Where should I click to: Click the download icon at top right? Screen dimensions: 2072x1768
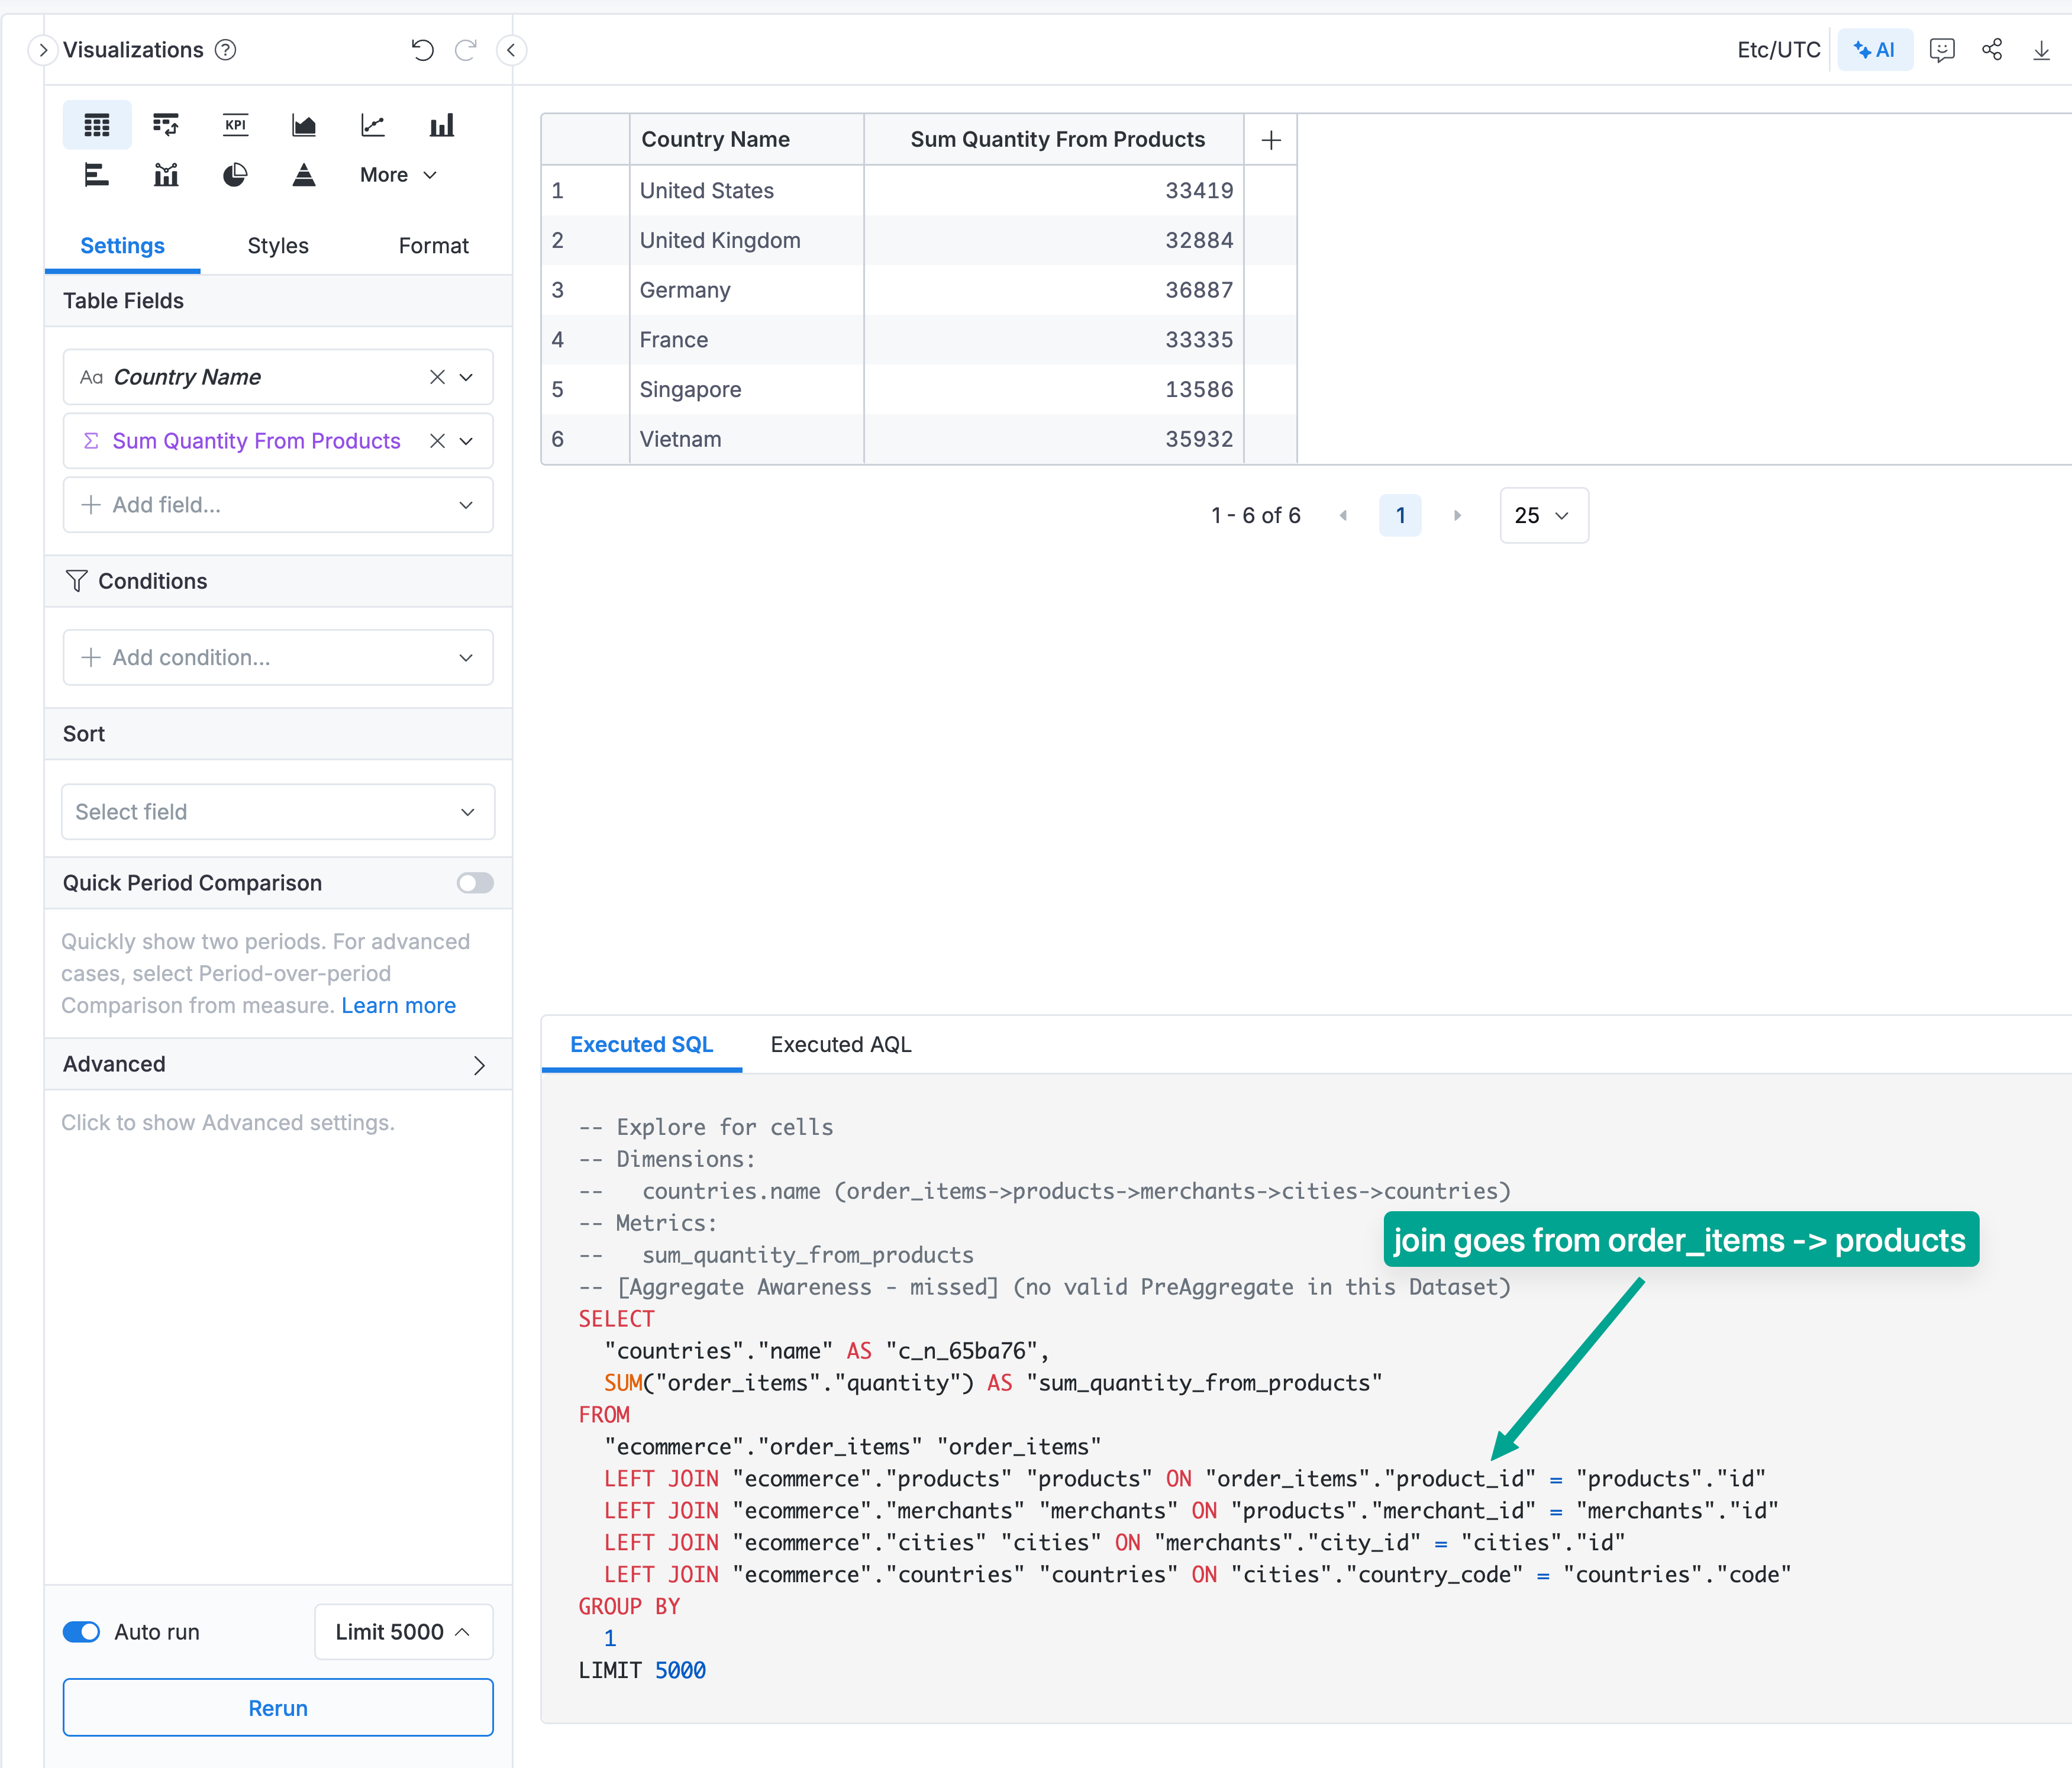pos(2041,50)
